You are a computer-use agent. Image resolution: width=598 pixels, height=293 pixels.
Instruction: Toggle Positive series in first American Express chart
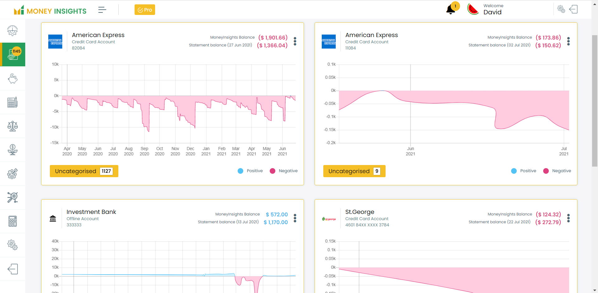[250, 171]
